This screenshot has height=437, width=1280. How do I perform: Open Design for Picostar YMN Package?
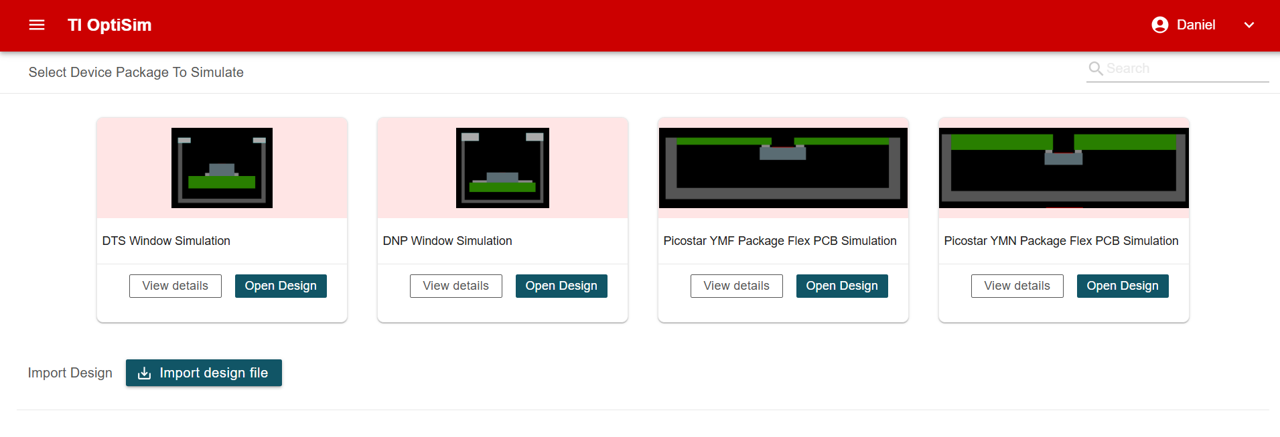1123,286
